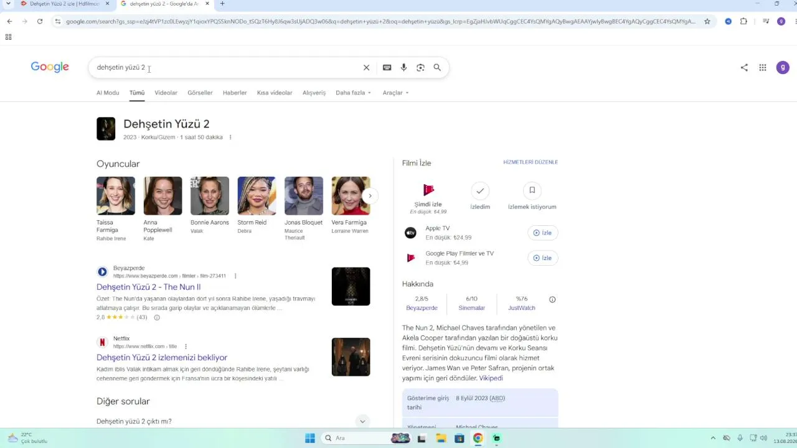Open the Windows Start menu
Viewport: 797px width, 448px height.
[309, 438]
